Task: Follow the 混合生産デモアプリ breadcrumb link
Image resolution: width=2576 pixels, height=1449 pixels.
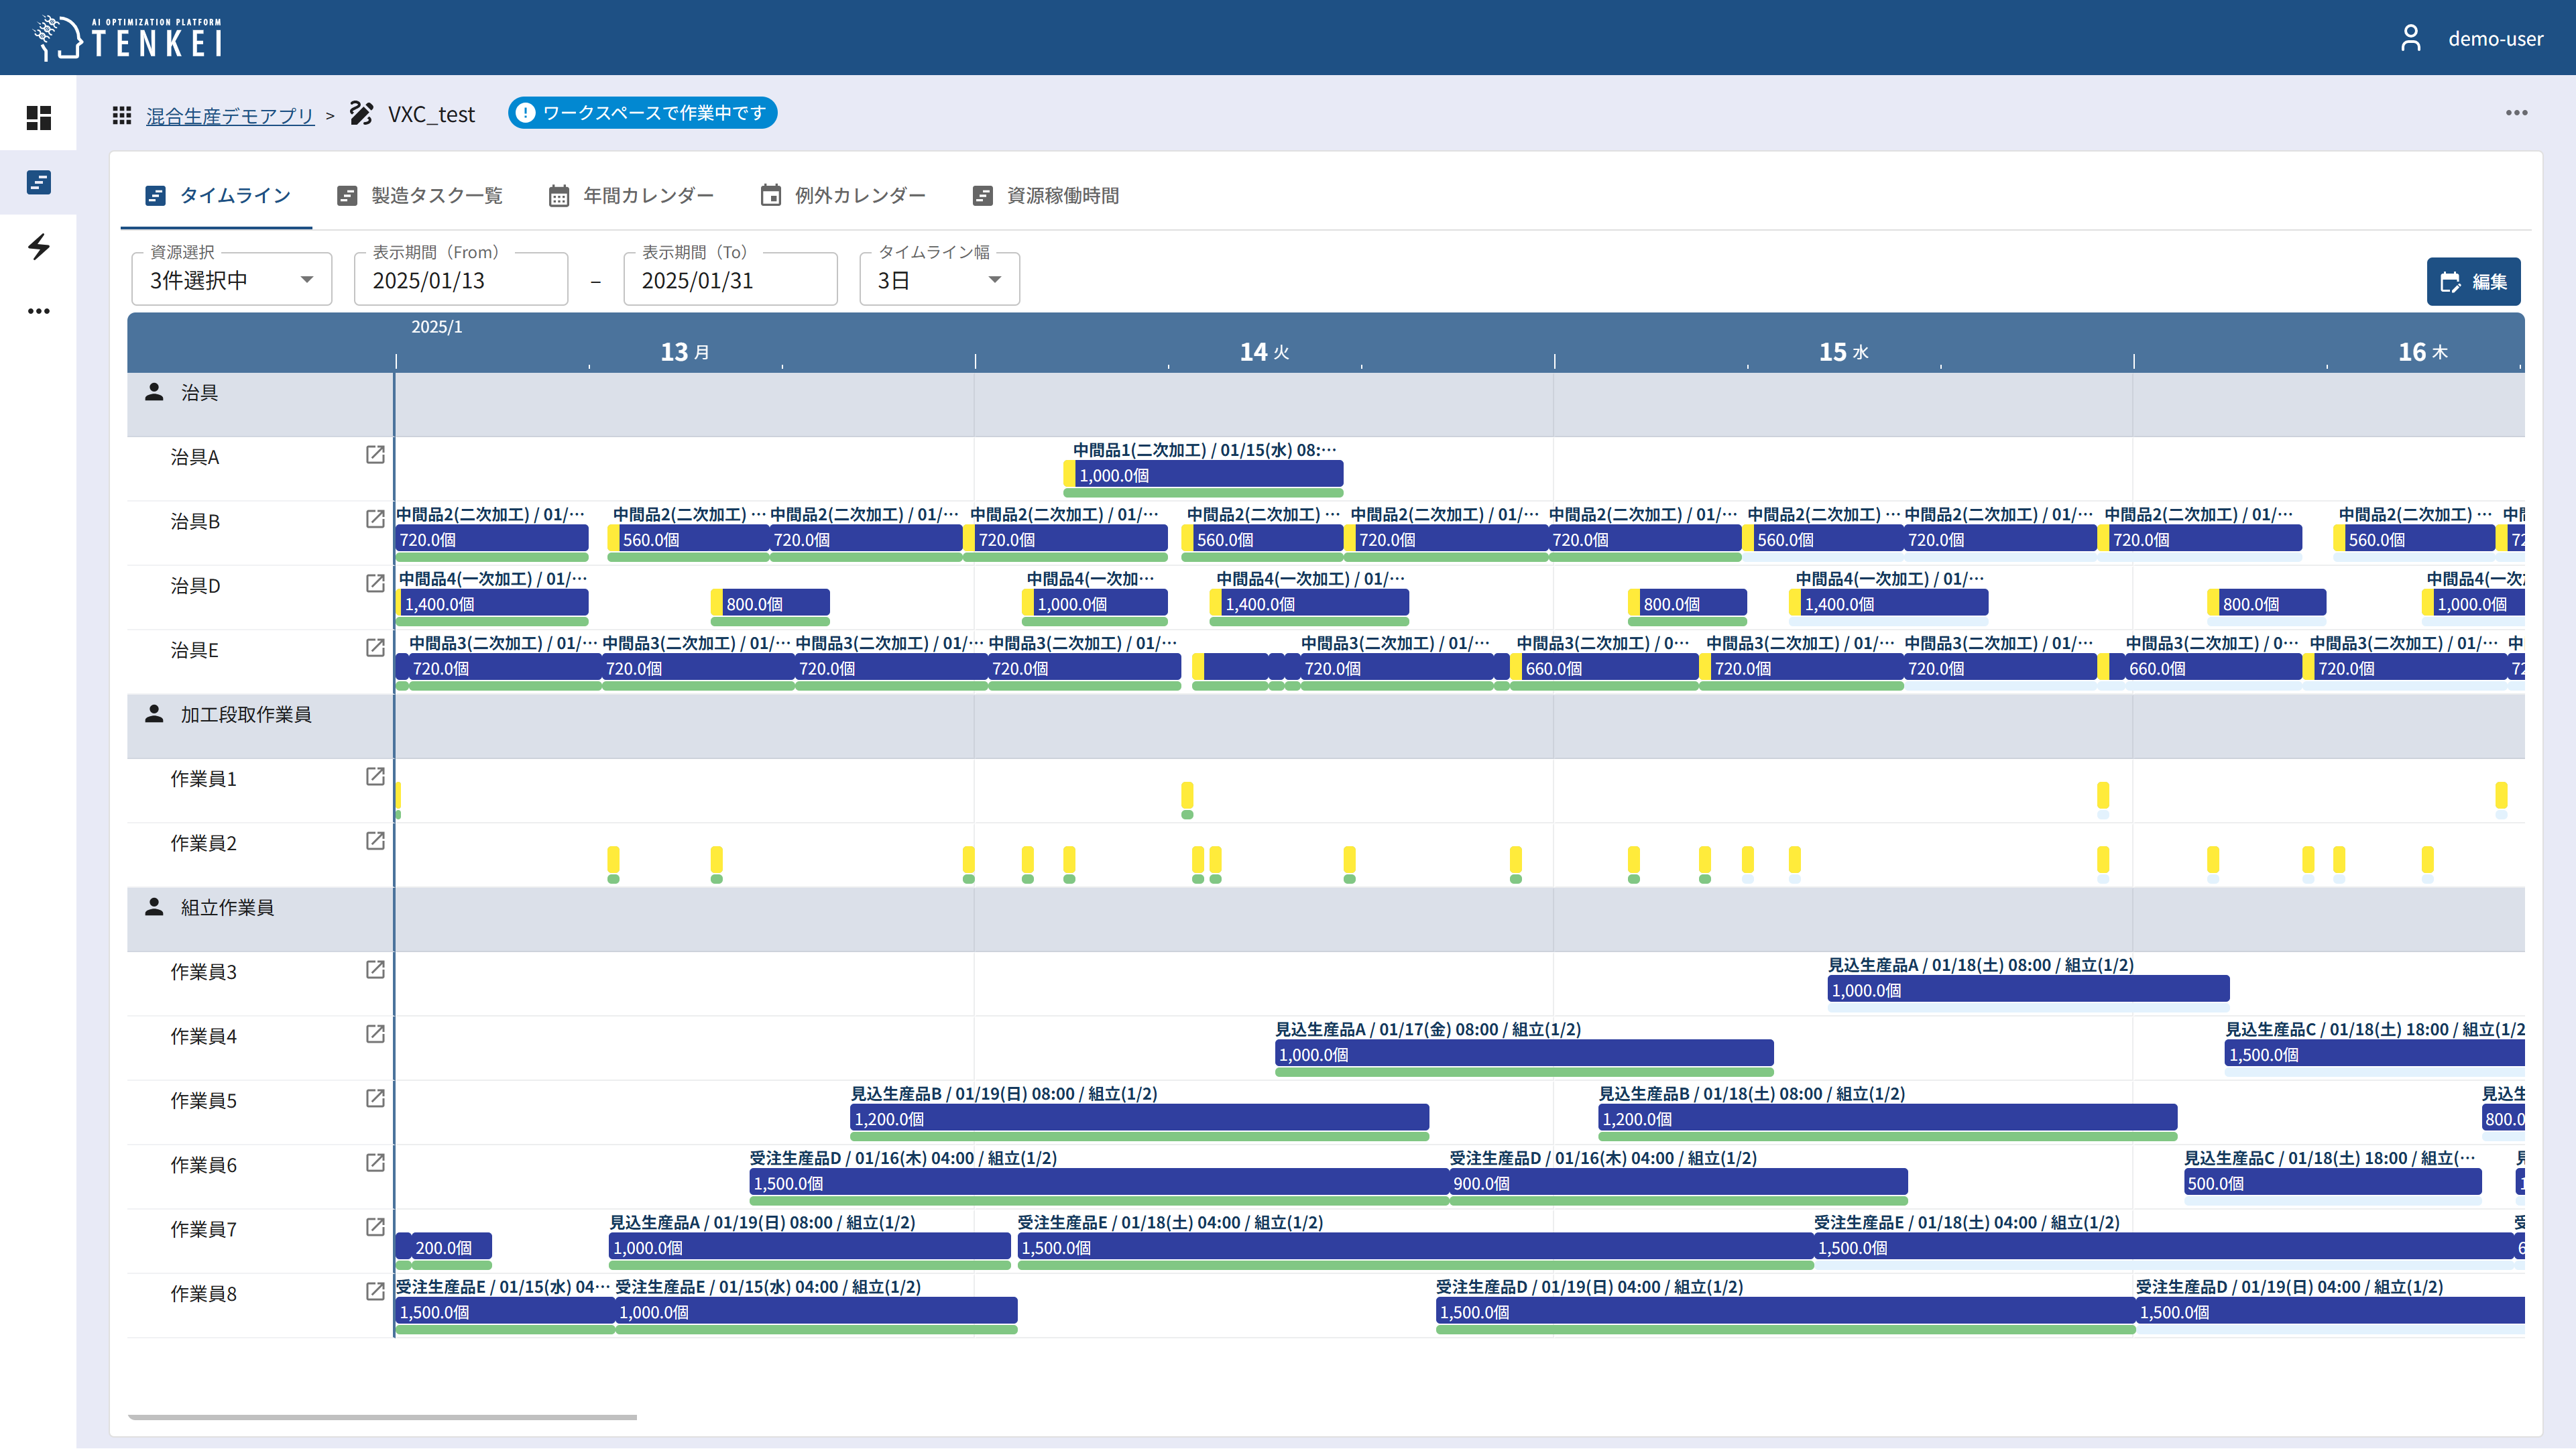Action: coord(230,116)
